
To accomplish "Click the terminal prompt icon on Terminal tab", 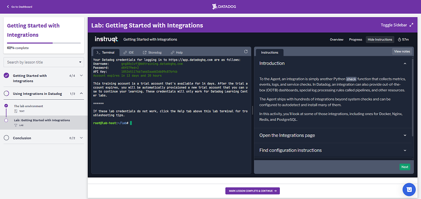I will point(99,52).
